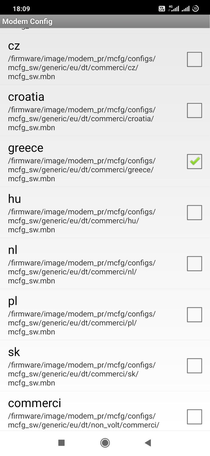The image size is (210, 456).
Task: Tap the VoLTE status bar icon
Action: [162, 9]
